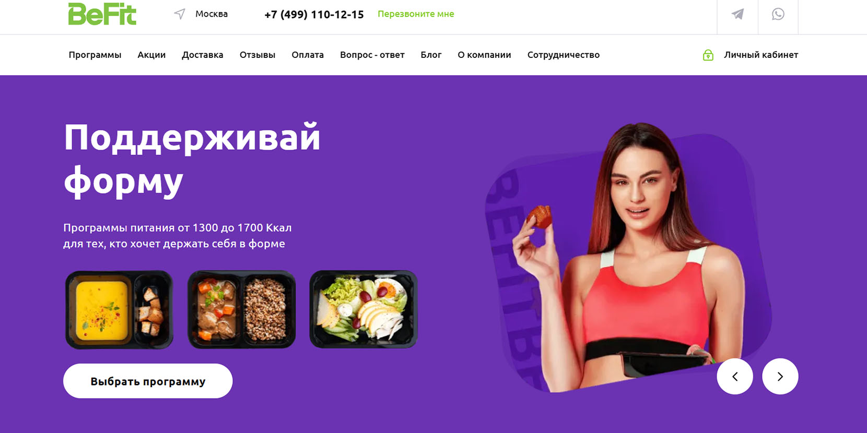Select the salad with egg meal thumbnail

(364, 309)
